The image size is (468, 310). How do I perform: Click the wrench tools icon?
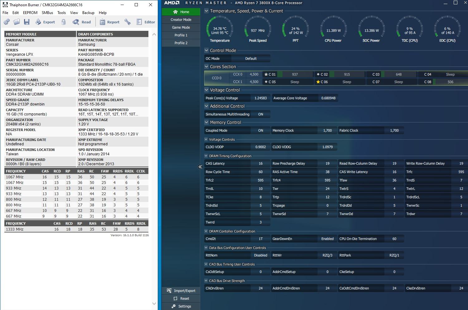tap(127, 22)
